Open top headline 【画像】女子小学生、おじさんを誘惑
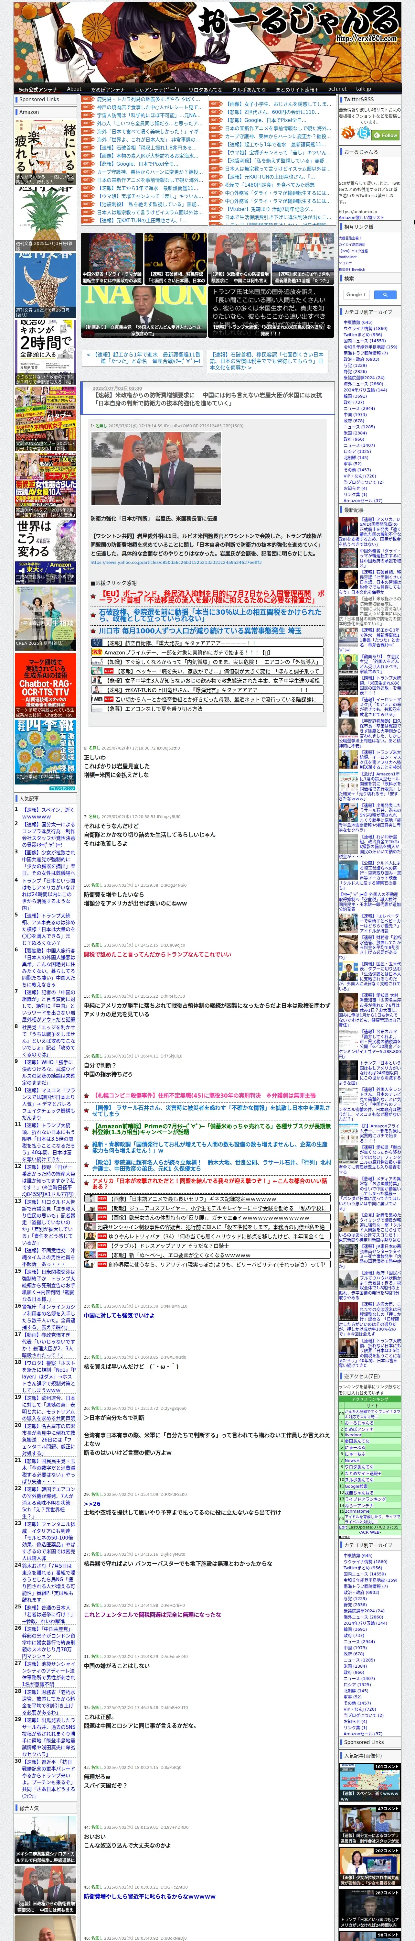 (x=278, y=104)
